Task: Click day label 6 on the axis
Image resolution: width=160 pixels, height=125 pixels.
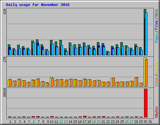Action: click(x=34, y=122)
